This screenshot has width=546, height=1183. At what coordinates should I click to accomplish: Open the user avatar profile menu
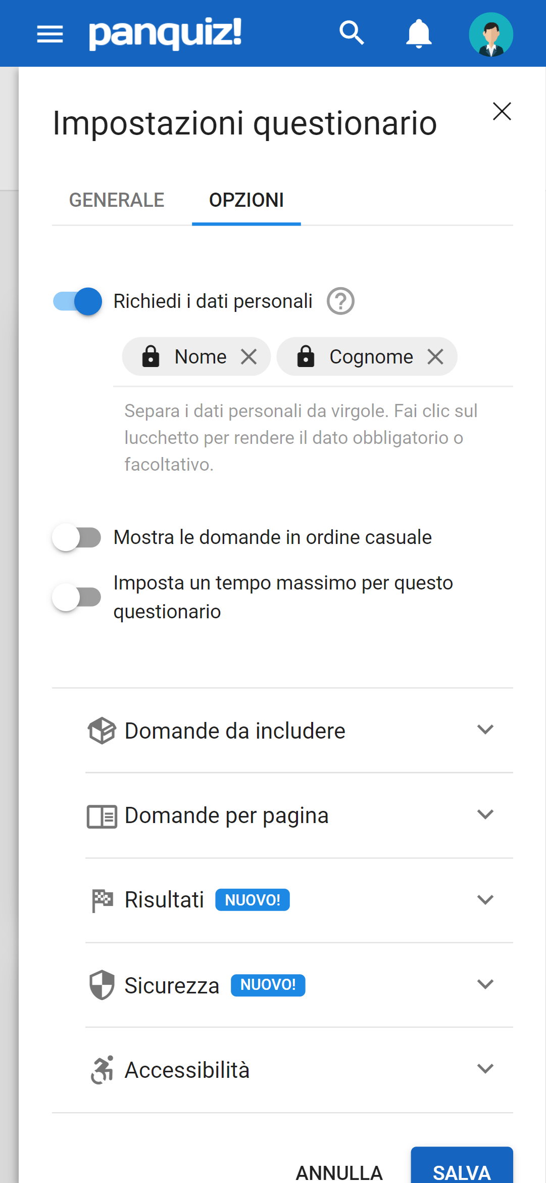tap(491, 34)
